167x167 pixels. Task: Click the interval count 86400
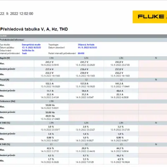[x=81, y=53]
